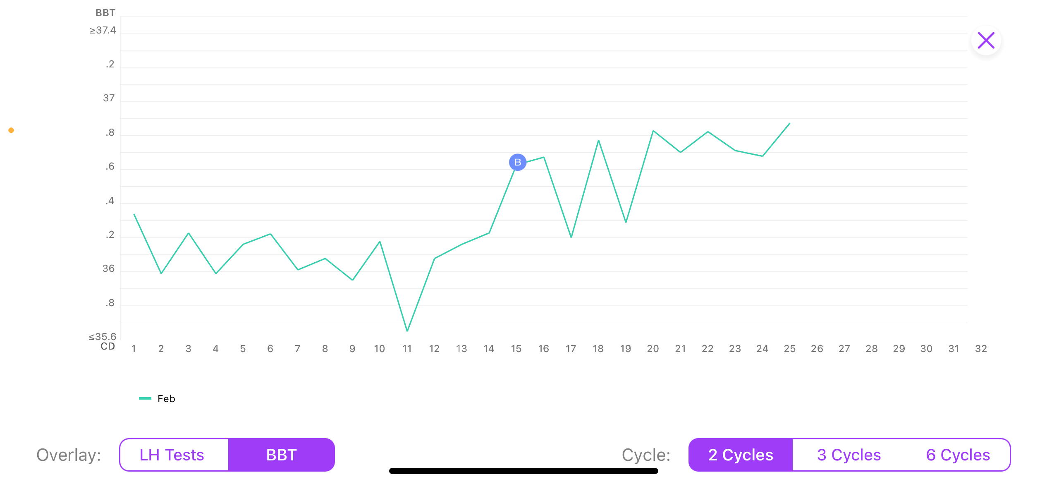Close the BBT chart with the purple X
The image size is (1047, 484).
[986, 41]
